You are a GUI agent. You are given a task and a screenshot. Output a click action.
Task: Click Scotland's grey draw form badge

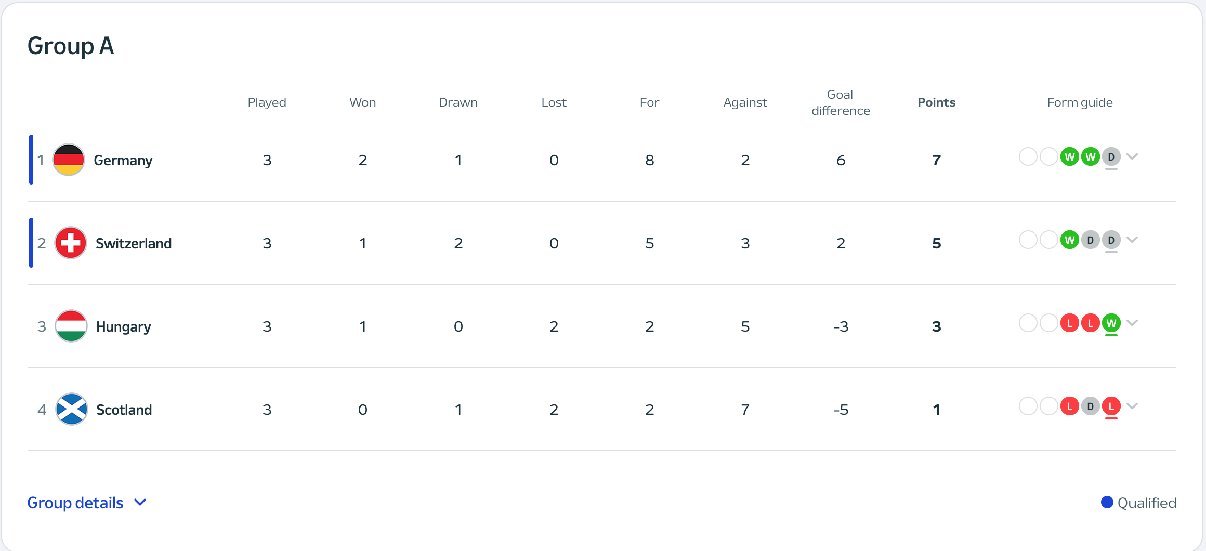[x=1091, y=406]
